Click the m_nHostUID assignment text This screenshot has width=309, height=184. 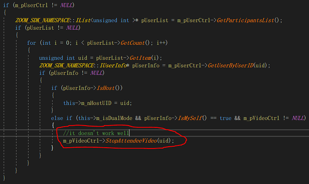[97, 103]
